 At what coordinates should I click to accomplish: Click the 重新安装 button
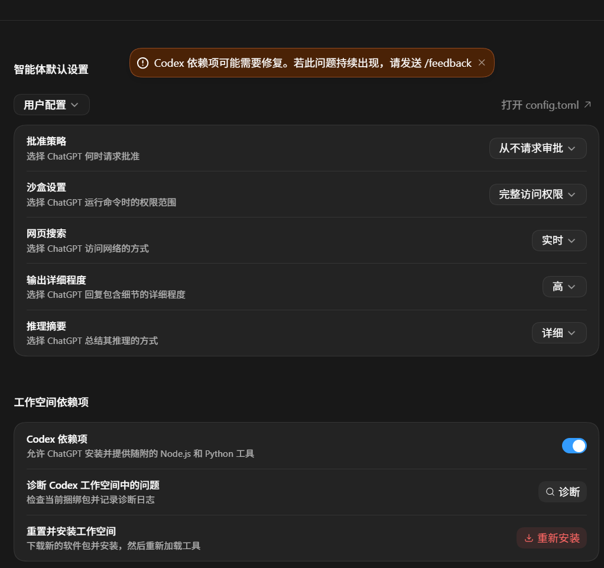551,538
